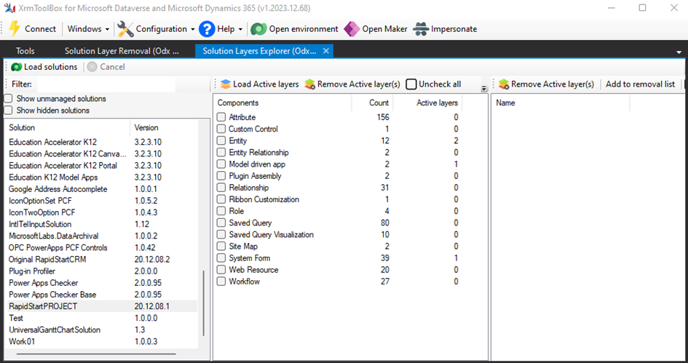The width and height of the screenshot is (688, 363).
Task: Check the Model driven app checkbox
Action: coord(221,164)
